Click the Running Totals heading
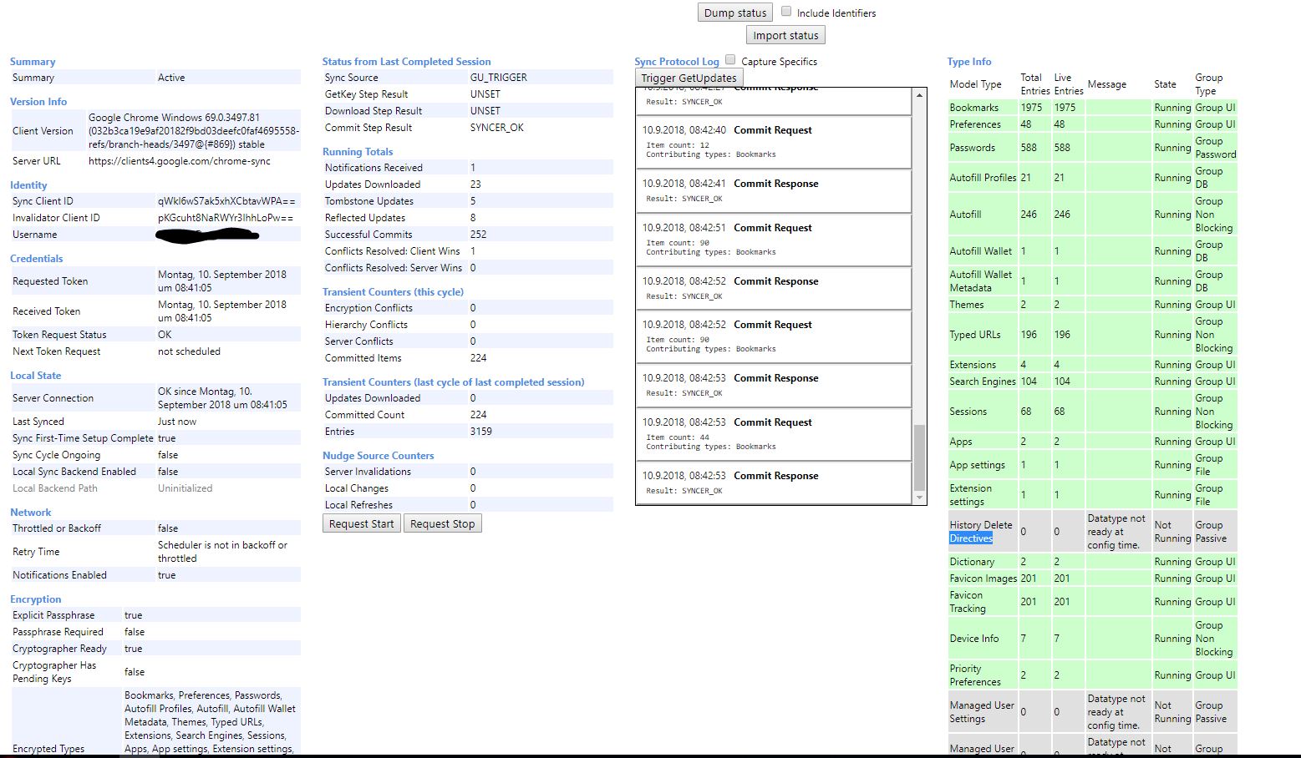1301x758 pixels. pos(358,152)
